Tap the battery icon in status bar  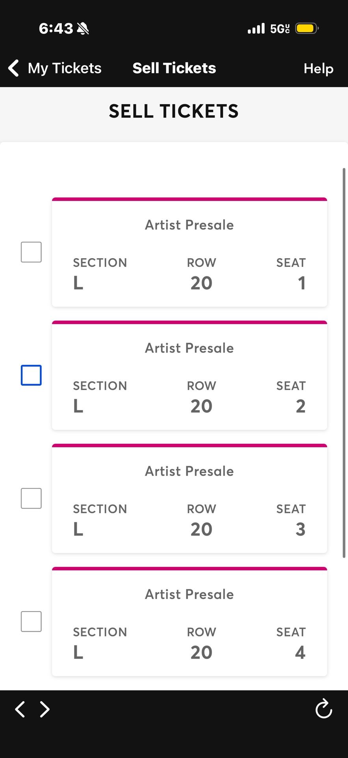(x=307, y=28)
